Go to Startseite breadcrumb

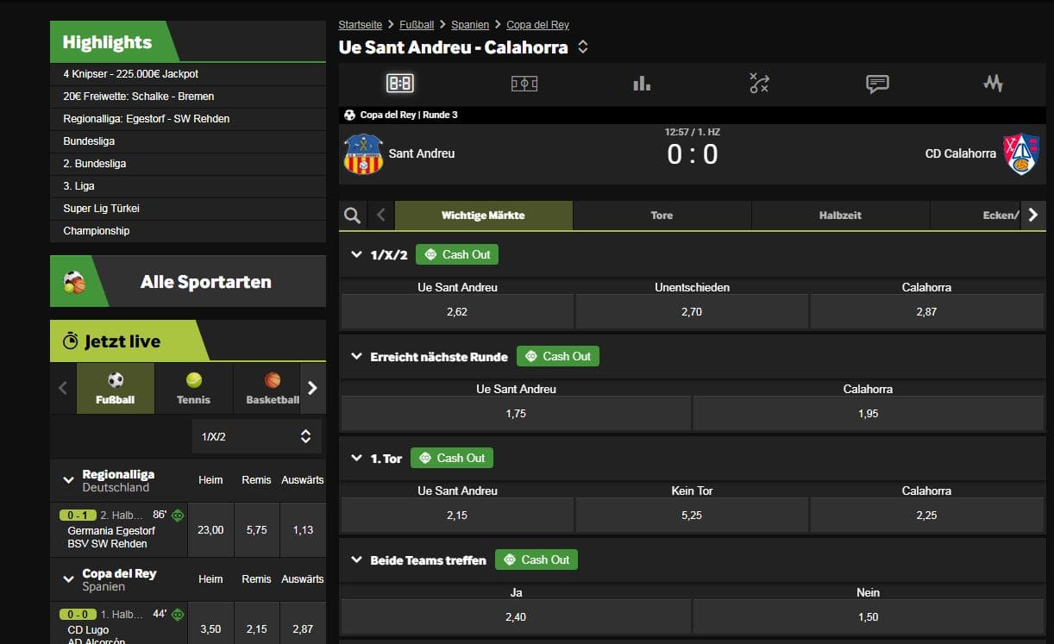click(361, 25)
